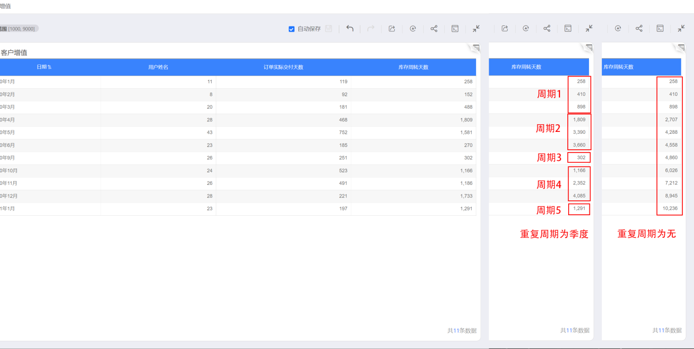Click the undo arrow icon

pos(350,29)
